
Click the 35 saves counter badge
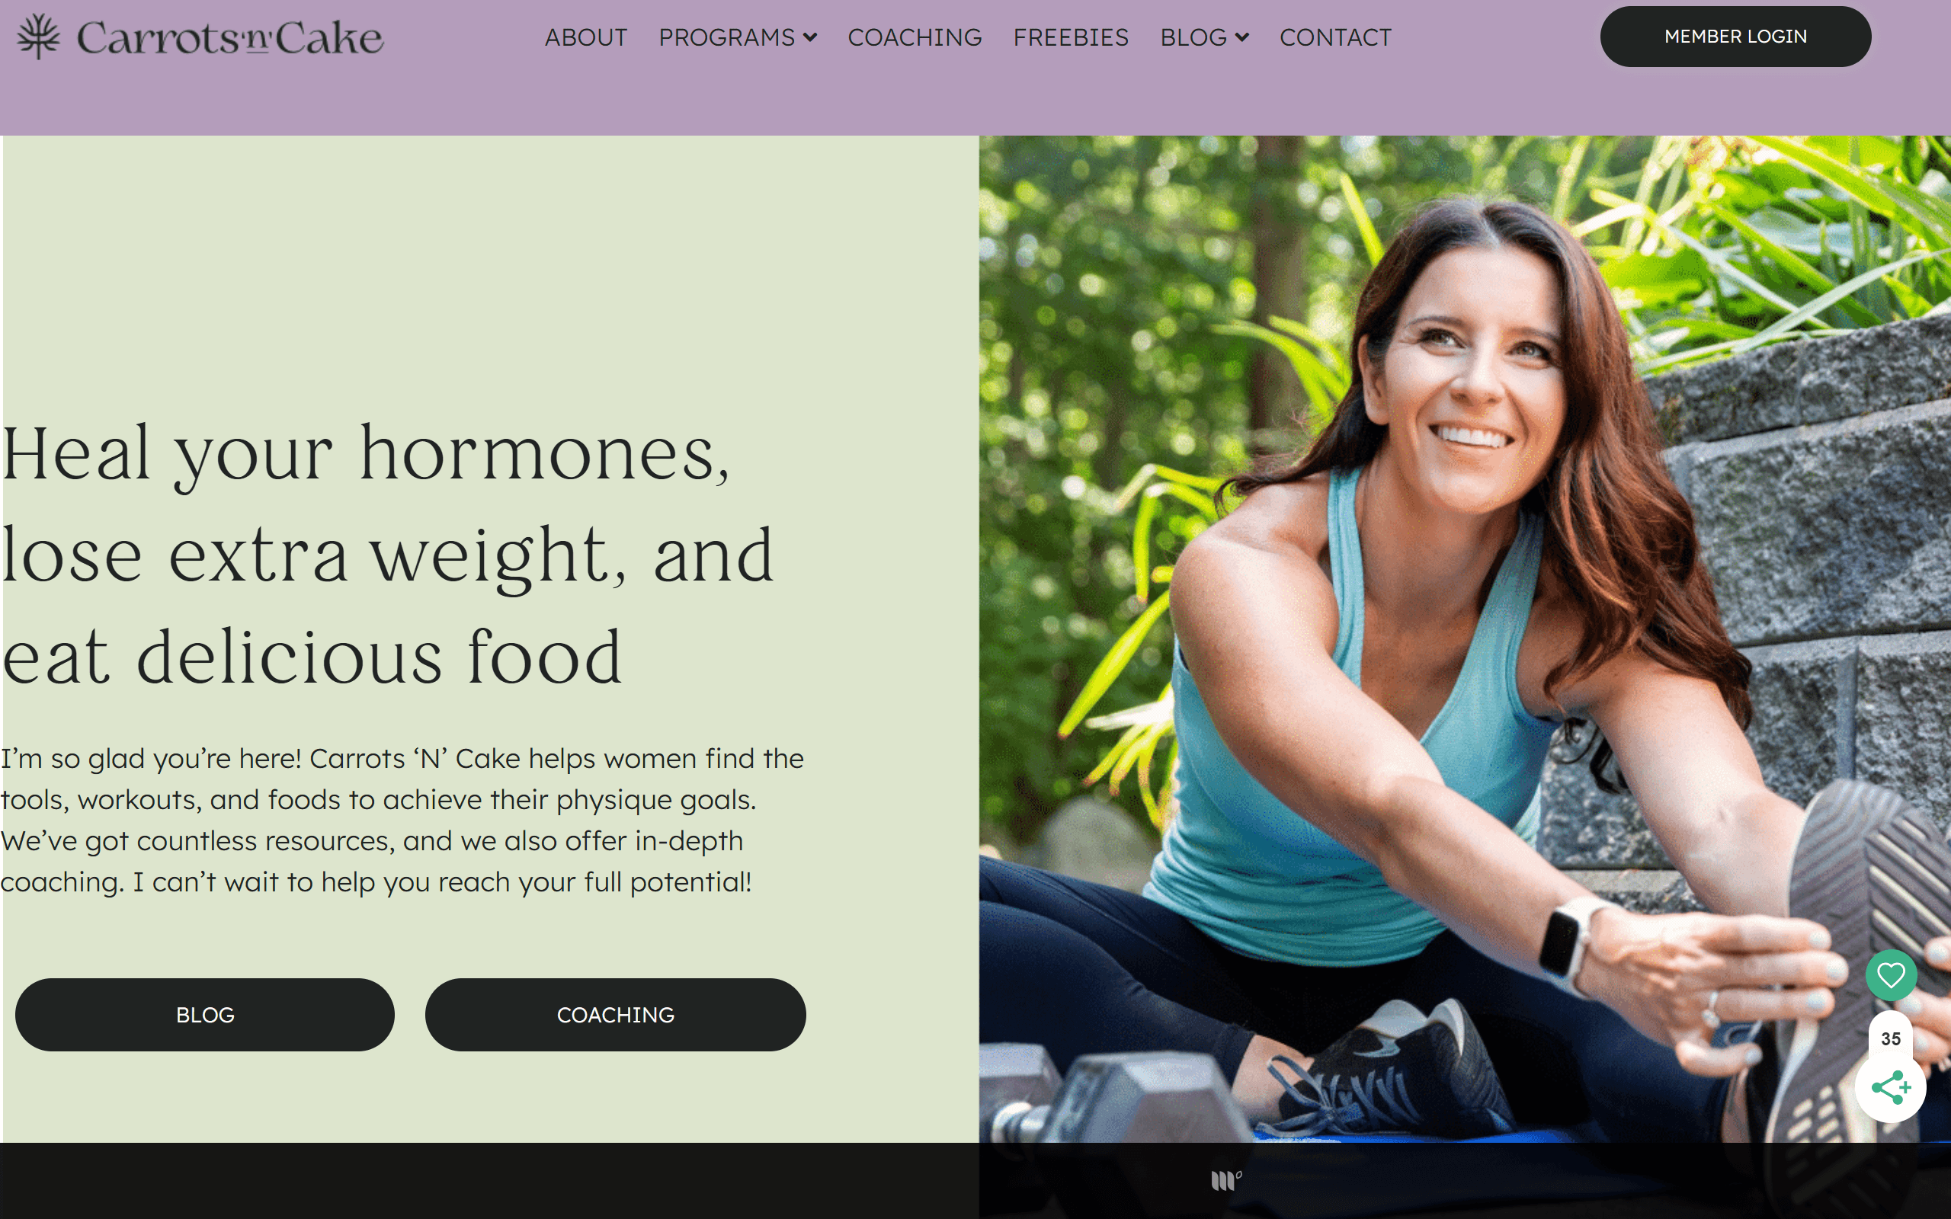point(1891,1038)
